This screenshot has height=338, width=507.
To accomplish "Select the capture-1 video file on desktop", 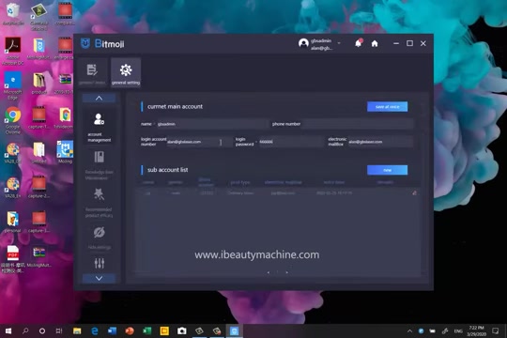I will coord(38,117).
